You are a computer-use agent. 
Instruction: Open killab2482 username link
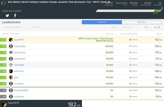(x=19, y=65)
